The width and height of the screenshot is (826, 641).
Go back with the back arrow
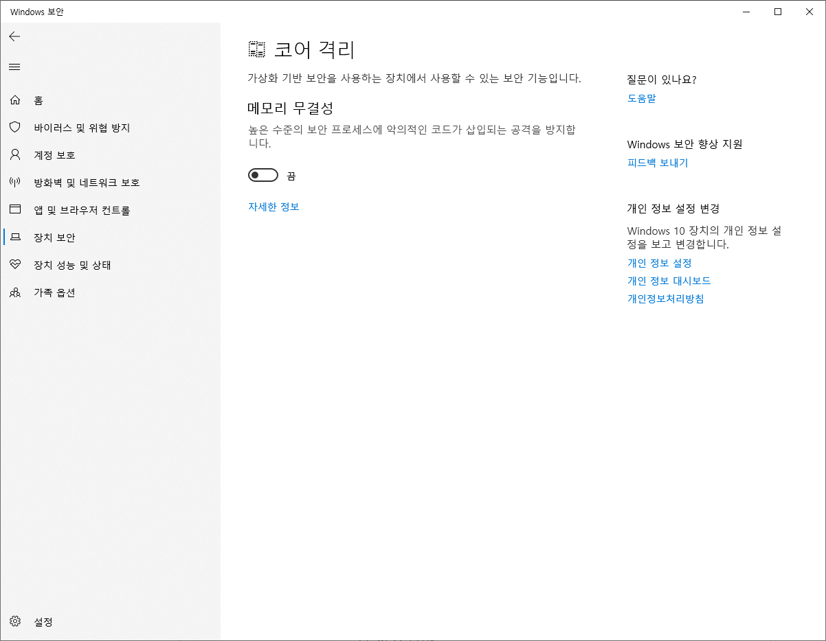(x=14, y=36)
